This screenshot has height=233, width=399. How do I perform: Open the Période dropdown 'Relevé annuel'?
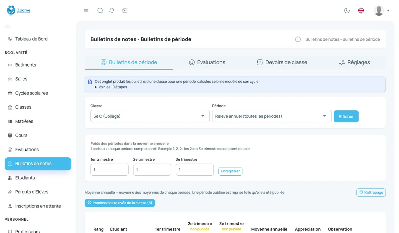[272, 116]
